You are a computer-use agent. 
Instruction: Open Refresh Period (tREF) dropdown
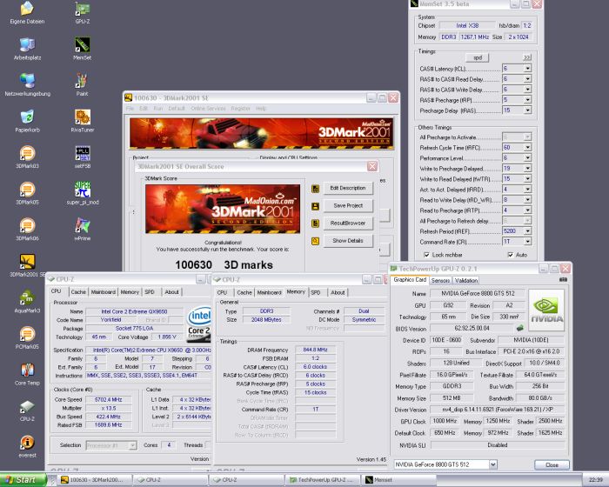click(527, 231)
